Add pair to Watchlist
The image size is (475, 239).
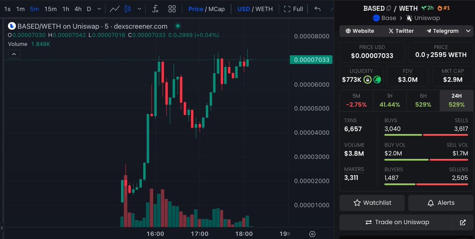pyautogui.click(x=372, y=203)
